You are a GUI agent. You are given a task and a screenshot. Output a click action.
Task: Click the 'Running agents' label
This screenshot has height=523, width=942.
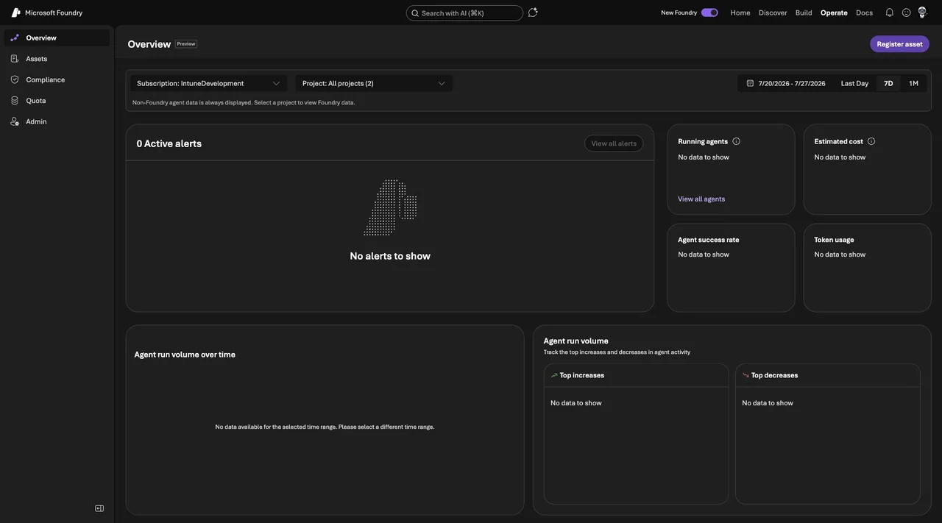(703, 141)
